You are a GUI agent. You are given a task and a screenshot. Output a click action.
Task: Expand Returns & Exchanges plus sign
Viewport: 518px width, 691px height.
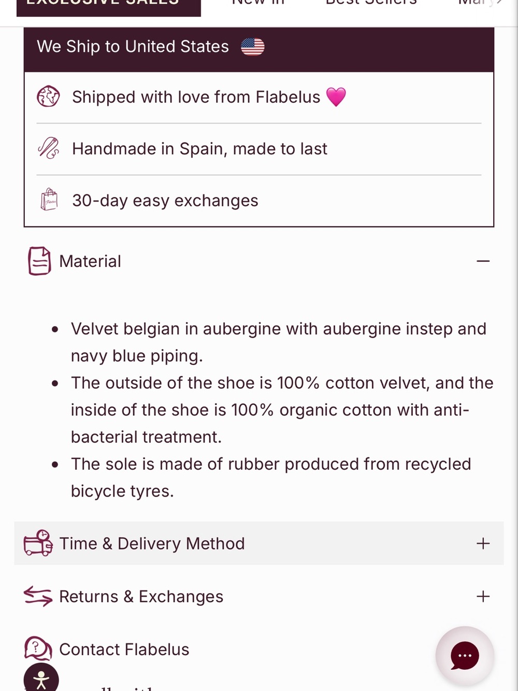483,596
